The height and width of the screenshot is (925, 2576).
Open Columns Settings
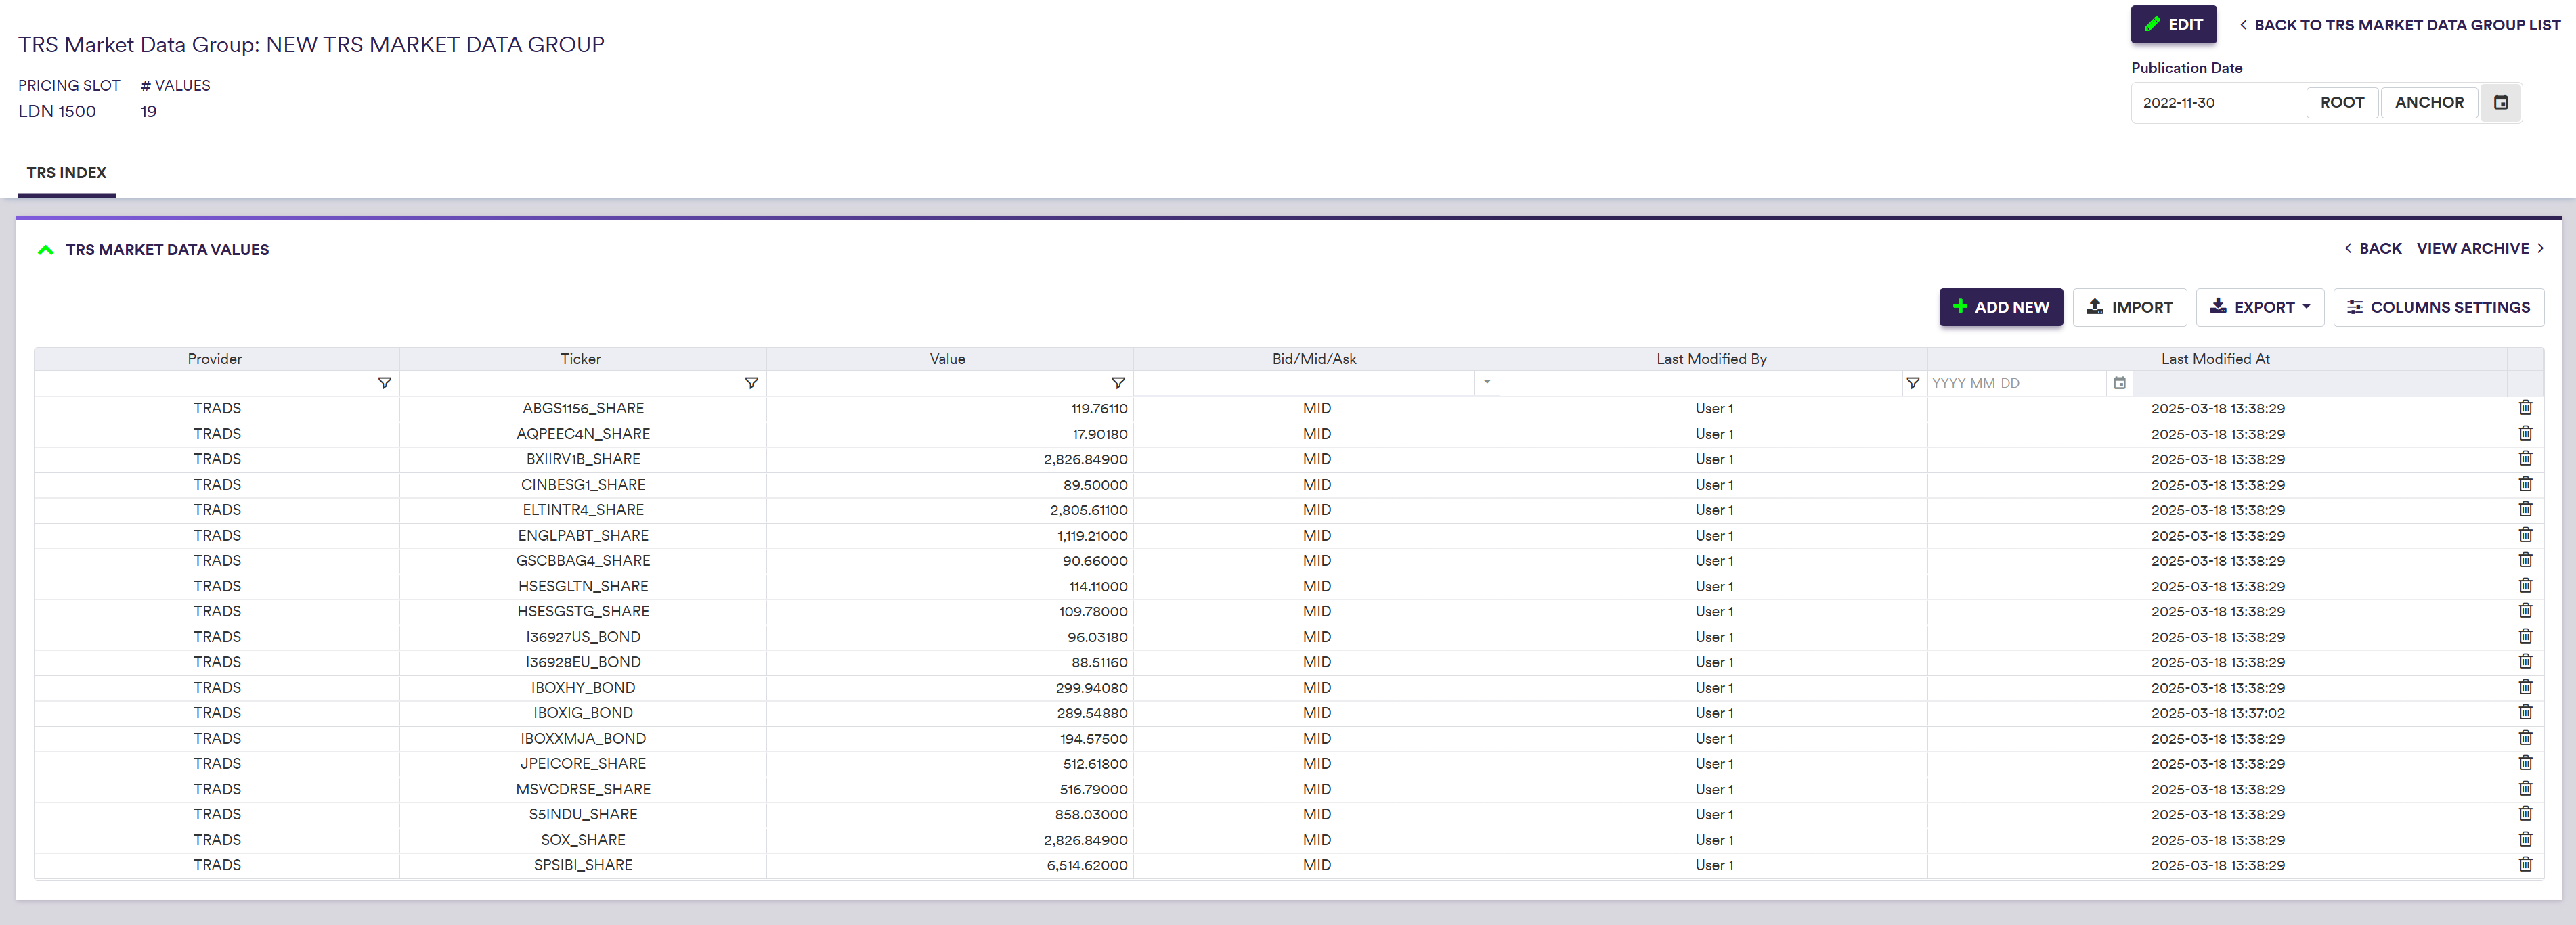(x=2438, y=307)
